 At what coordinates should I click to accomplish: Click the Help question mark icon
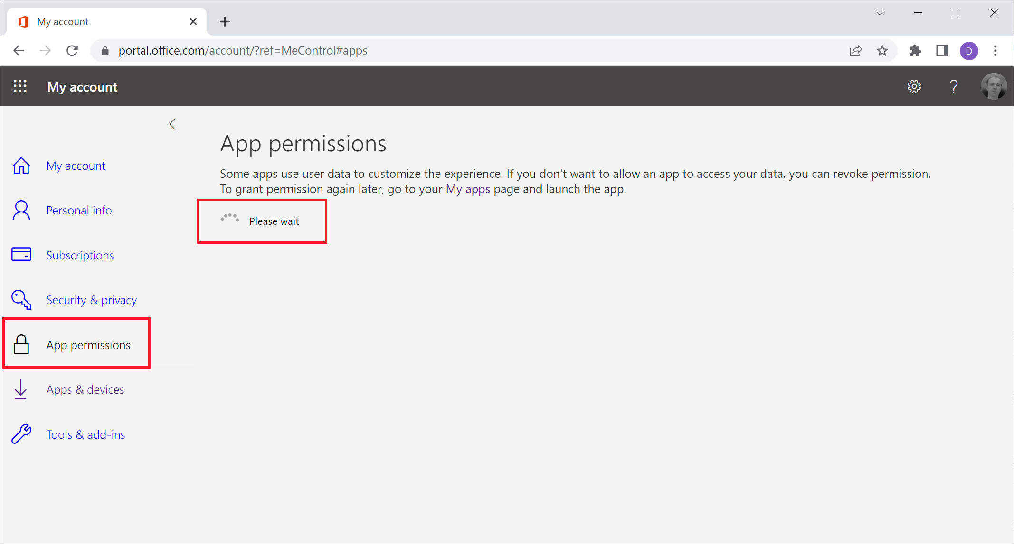pyautogui.click(x=953, y=86)
